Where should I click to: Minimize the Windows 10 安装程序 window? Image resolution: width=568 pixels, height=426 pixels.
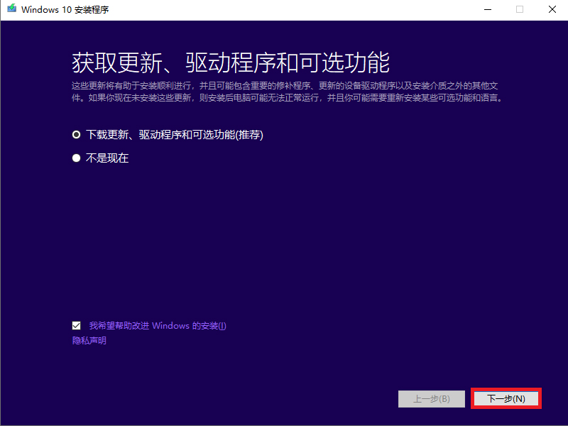tap(486, 9)
